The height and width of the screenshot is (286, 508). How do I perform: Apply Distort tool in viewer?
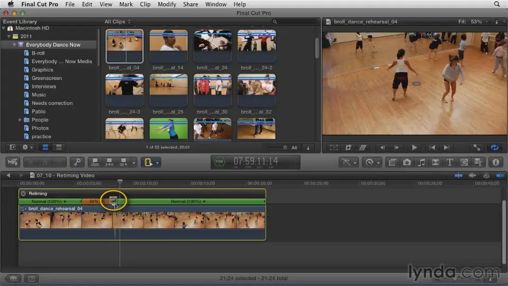(x=362, y=148)
